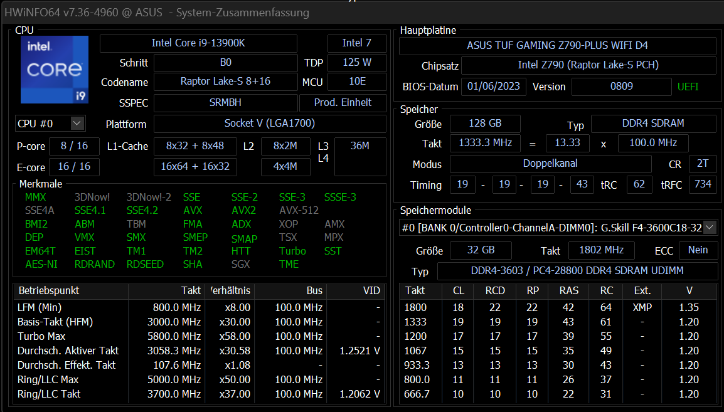Click the 8x32 + 8x48 L1-Cache value
724x412 pixels.
[x=195, y=146]
